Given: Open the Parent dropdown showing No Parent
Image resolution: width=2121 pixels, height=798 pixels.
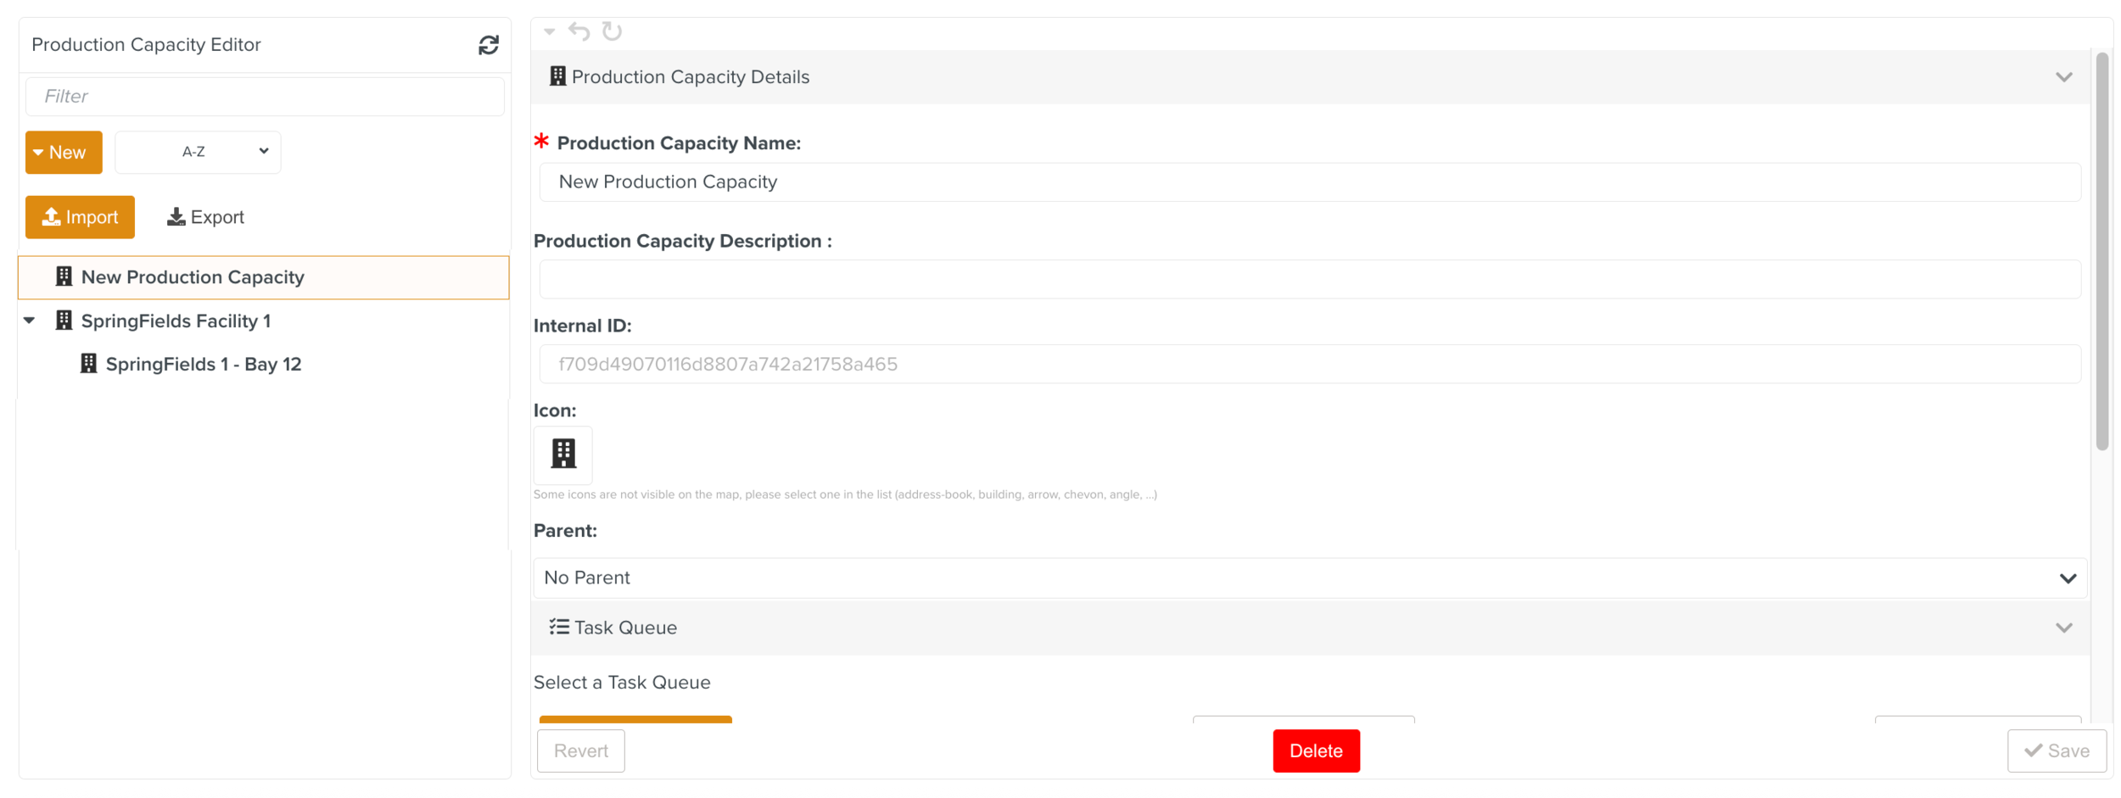Looking at the screenshot, I should tap(1309, 578).
